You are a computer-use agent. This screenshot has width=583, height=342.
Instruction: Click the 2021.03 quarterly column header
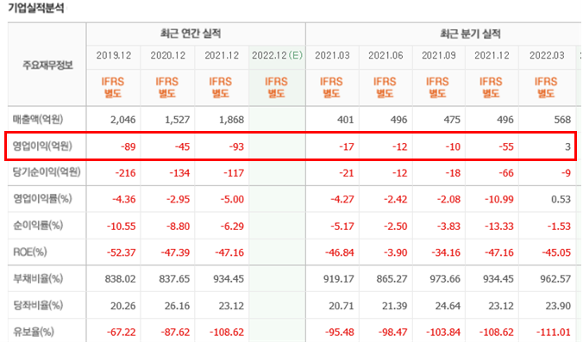[x=332, y=56]
